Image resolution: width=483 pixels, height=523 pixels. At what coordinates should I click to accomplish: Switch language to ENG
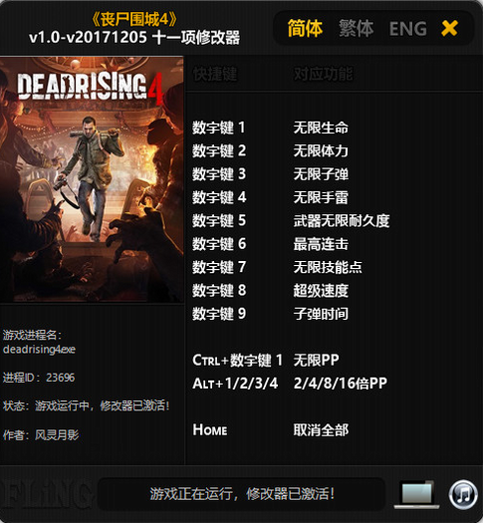(x=408, y=29)
